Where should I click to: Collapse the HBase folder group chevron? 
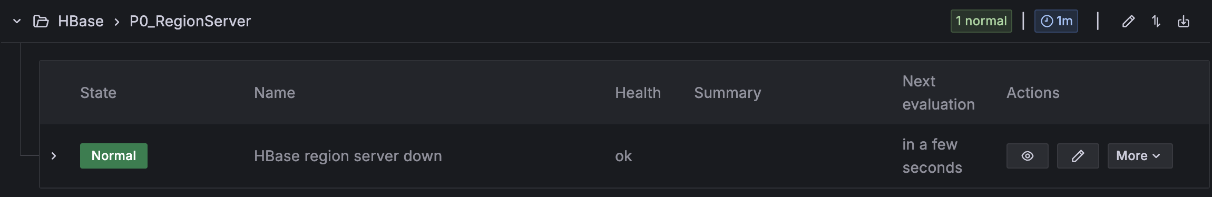pos(17,21)
